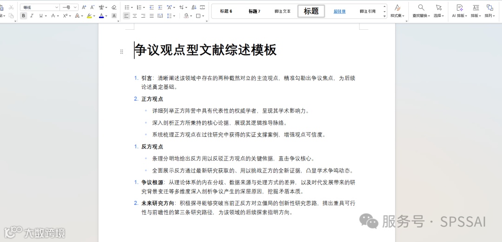Insert numbered list

pos(139,7)
